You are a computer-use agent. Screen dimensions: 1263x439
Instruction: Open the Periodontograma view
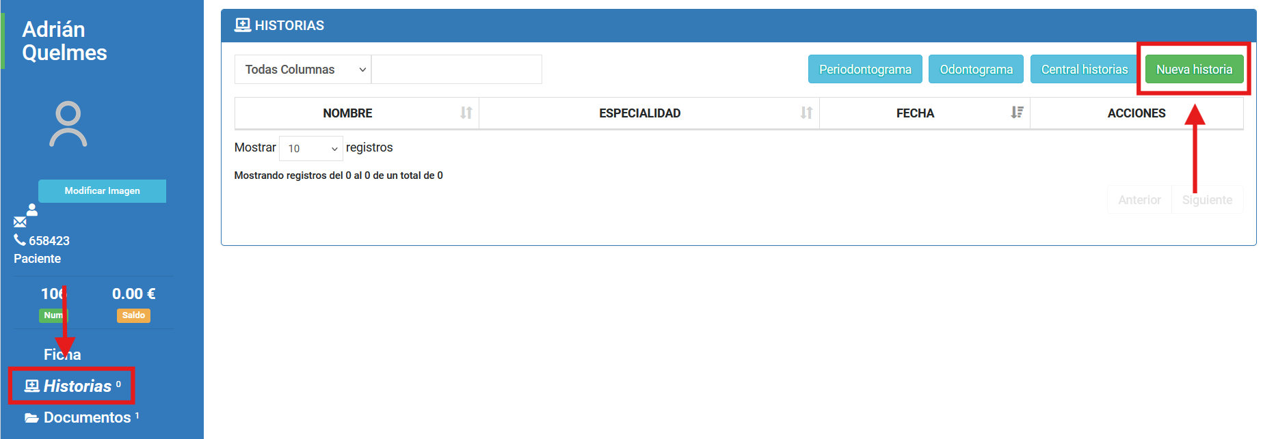(x=864, y=70)
